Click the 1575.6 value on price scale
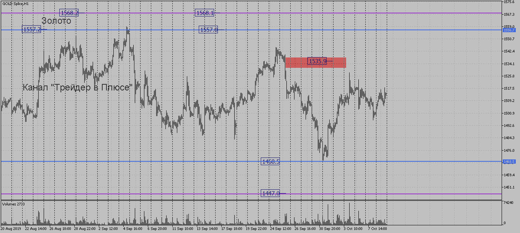520x233 pixels. [x=509, y=2]
